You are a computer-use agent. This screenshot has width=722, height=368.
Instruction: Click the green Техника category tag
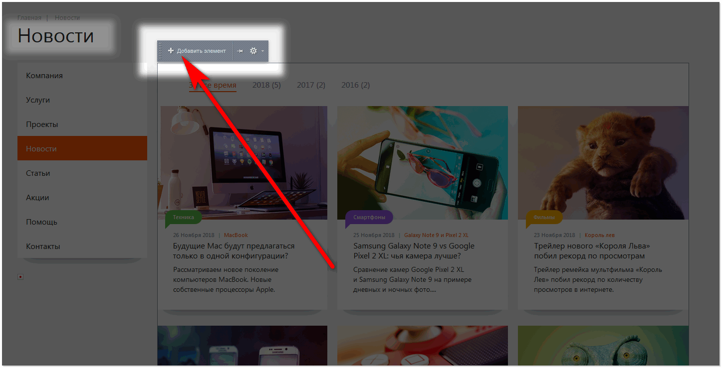(x=184, y=218)
